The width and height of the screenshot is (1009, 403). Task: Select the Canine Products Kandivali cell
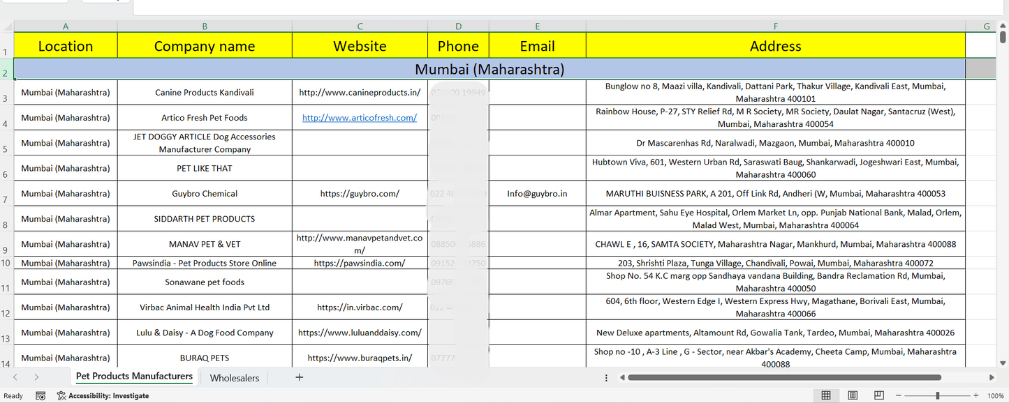point(205,92)
